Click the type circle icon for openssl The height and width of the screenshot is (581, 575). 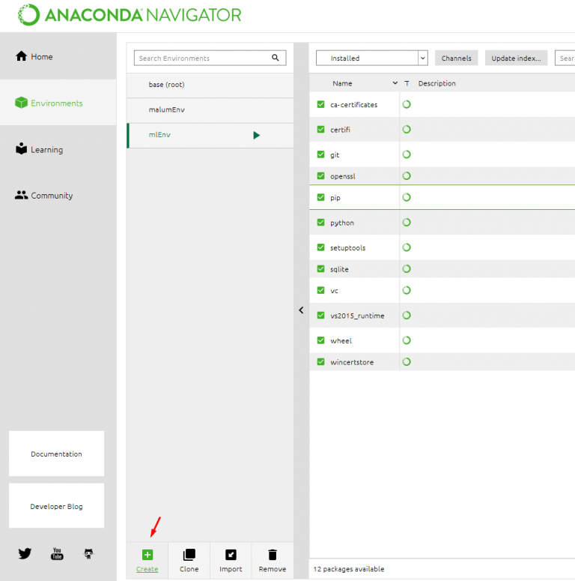(x=407, y=176)
